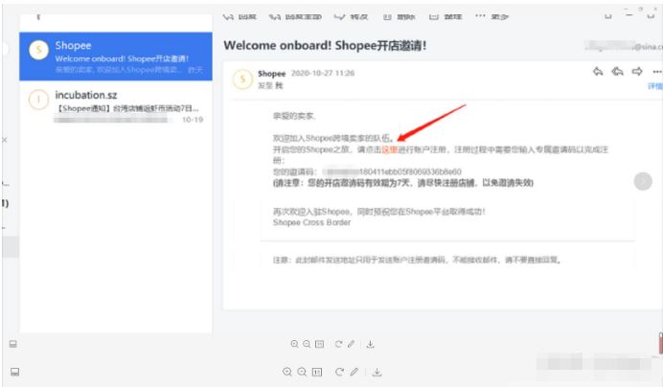This screenshot has height=387, width=663.
Task: Click actual-size 1:1 icon in upper viewer toolbar
Action: pyautogui.click(x=320, y=344)
